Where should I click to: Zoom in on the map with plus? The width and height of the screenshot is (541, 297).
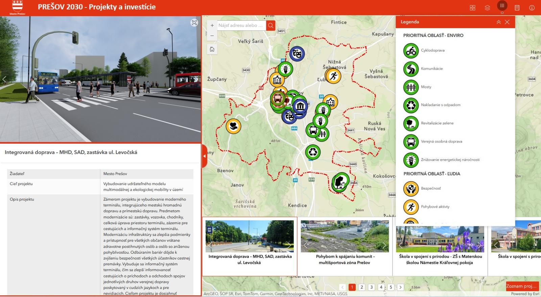pyautogui.click(x=212, y=25)
